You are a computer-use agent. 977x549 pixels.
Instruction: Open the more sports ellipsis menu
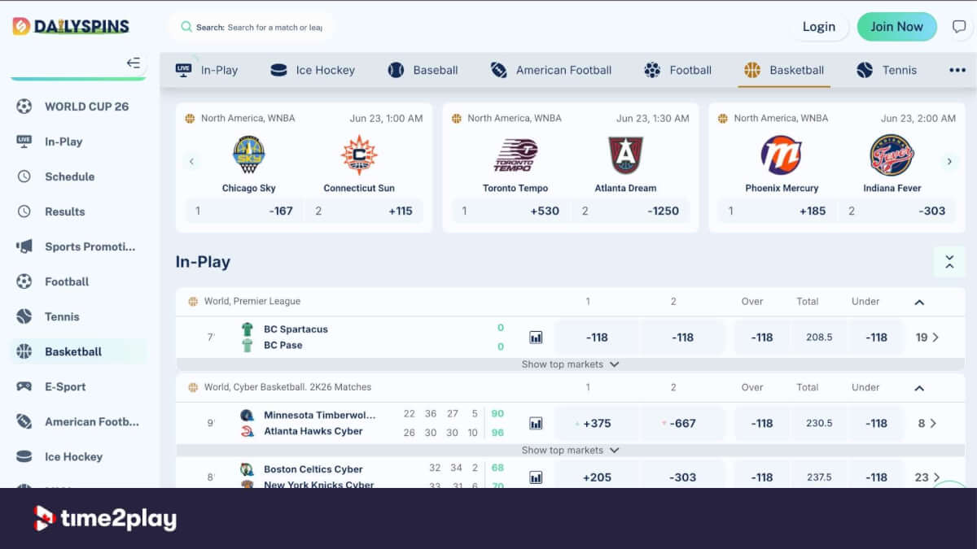(x=957, y=70)
